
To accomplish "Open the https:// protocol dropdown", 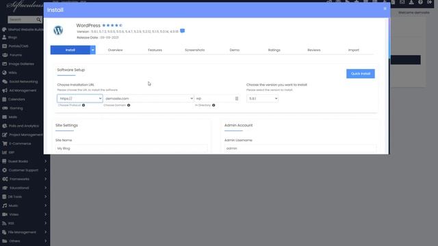I will click(x=79, y=98).
